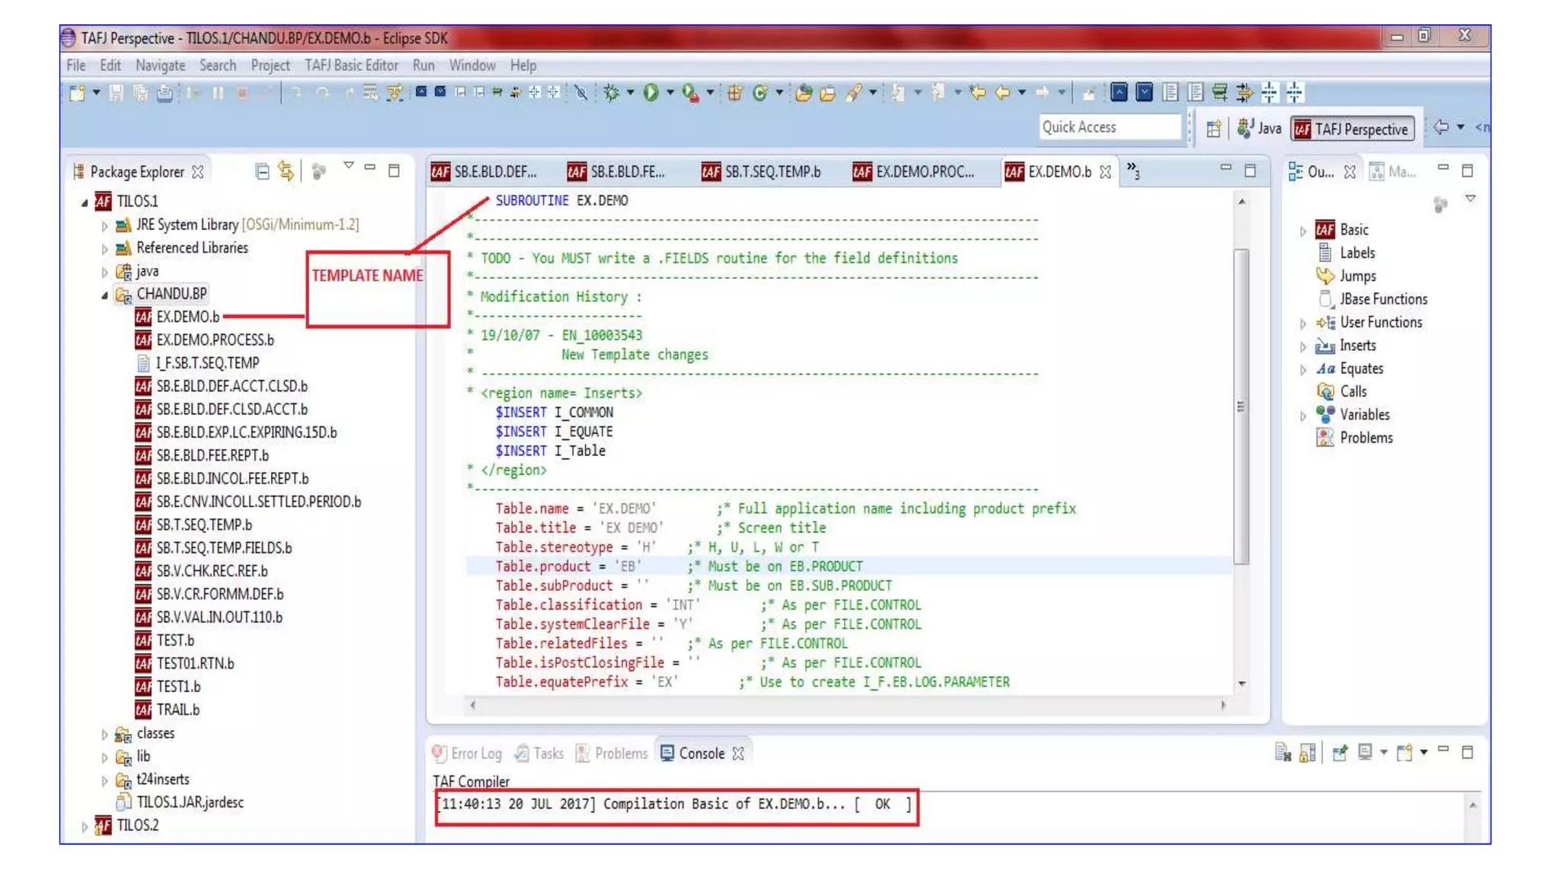Switch to the SB.T.SEQ.TEMP.b editor tab

pos(771,172)
